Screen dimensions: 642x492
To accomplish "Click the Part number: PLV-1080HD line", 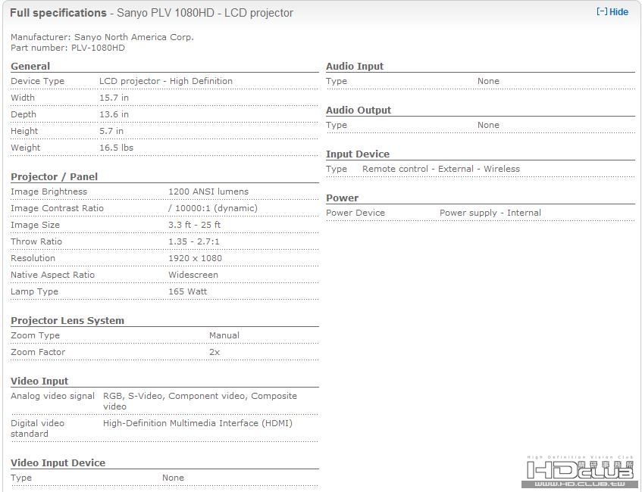I will tap(67, 48).
